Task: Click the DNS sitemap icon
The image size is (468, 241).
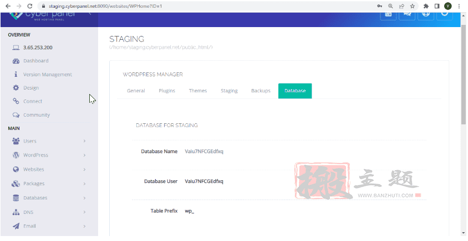Action: (16, 212)
